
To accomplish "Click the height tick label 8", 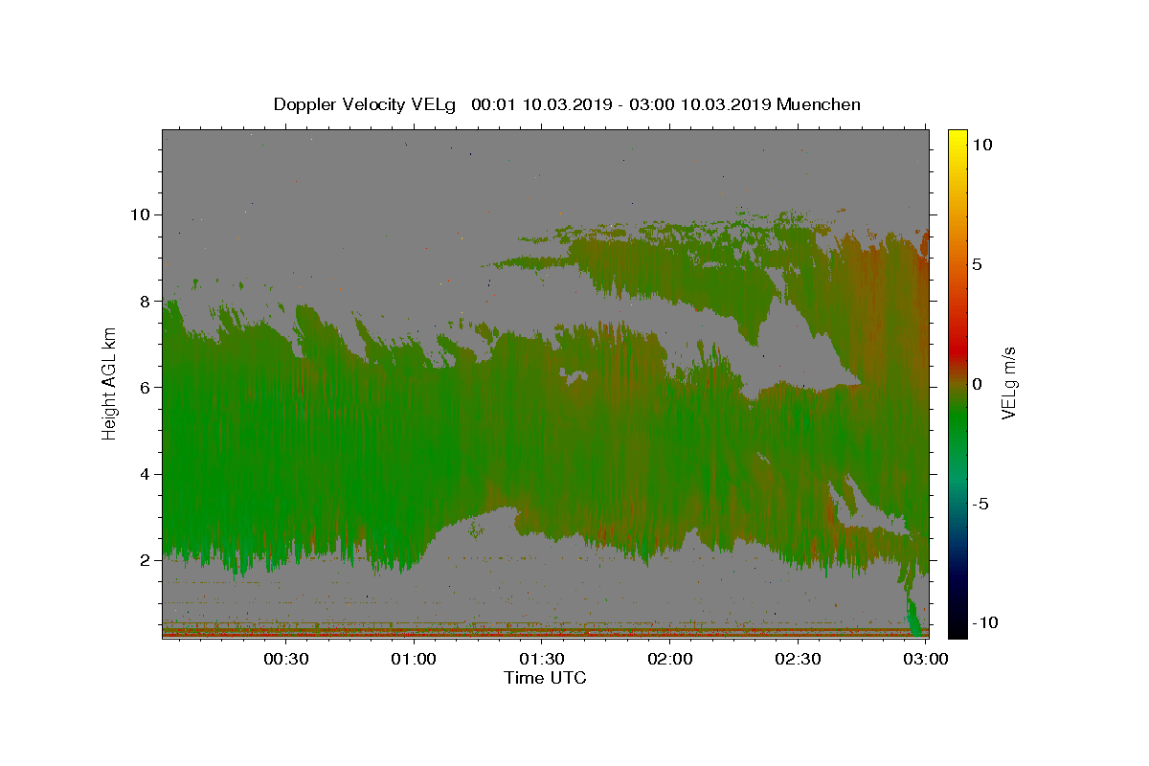I will click(x=146, y=301).
